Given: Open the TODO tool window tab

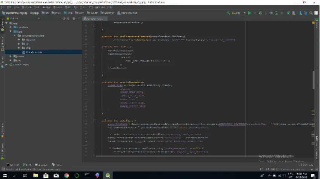Looking at the screenshot, I should tap(57, 165).
